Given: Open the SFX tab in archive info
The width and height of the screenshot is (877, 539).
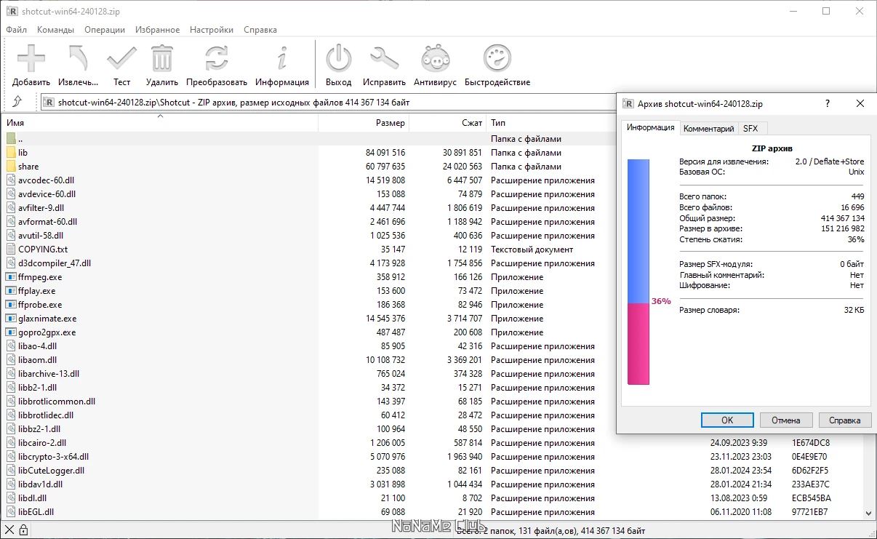Looking at the screenshot, I should tap(753, 127).
